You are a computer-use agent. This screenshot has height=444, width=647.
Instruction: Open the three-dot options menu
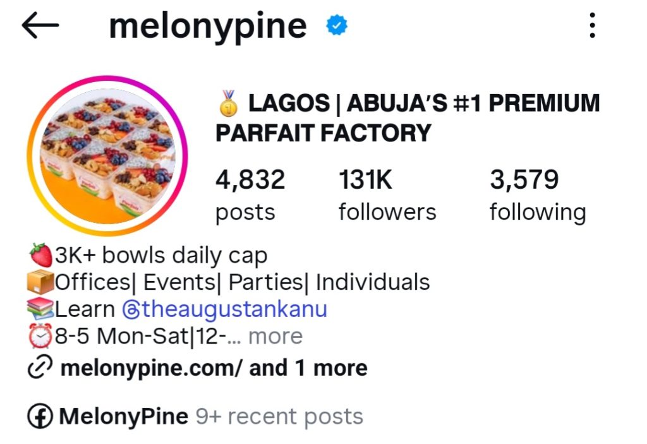[591, 26]
